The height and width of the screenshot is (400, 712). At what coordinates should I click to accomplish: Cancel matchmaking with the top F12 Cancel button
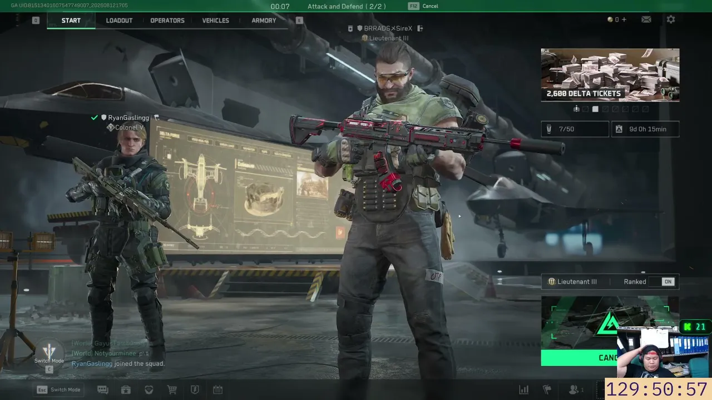(423, 6)
